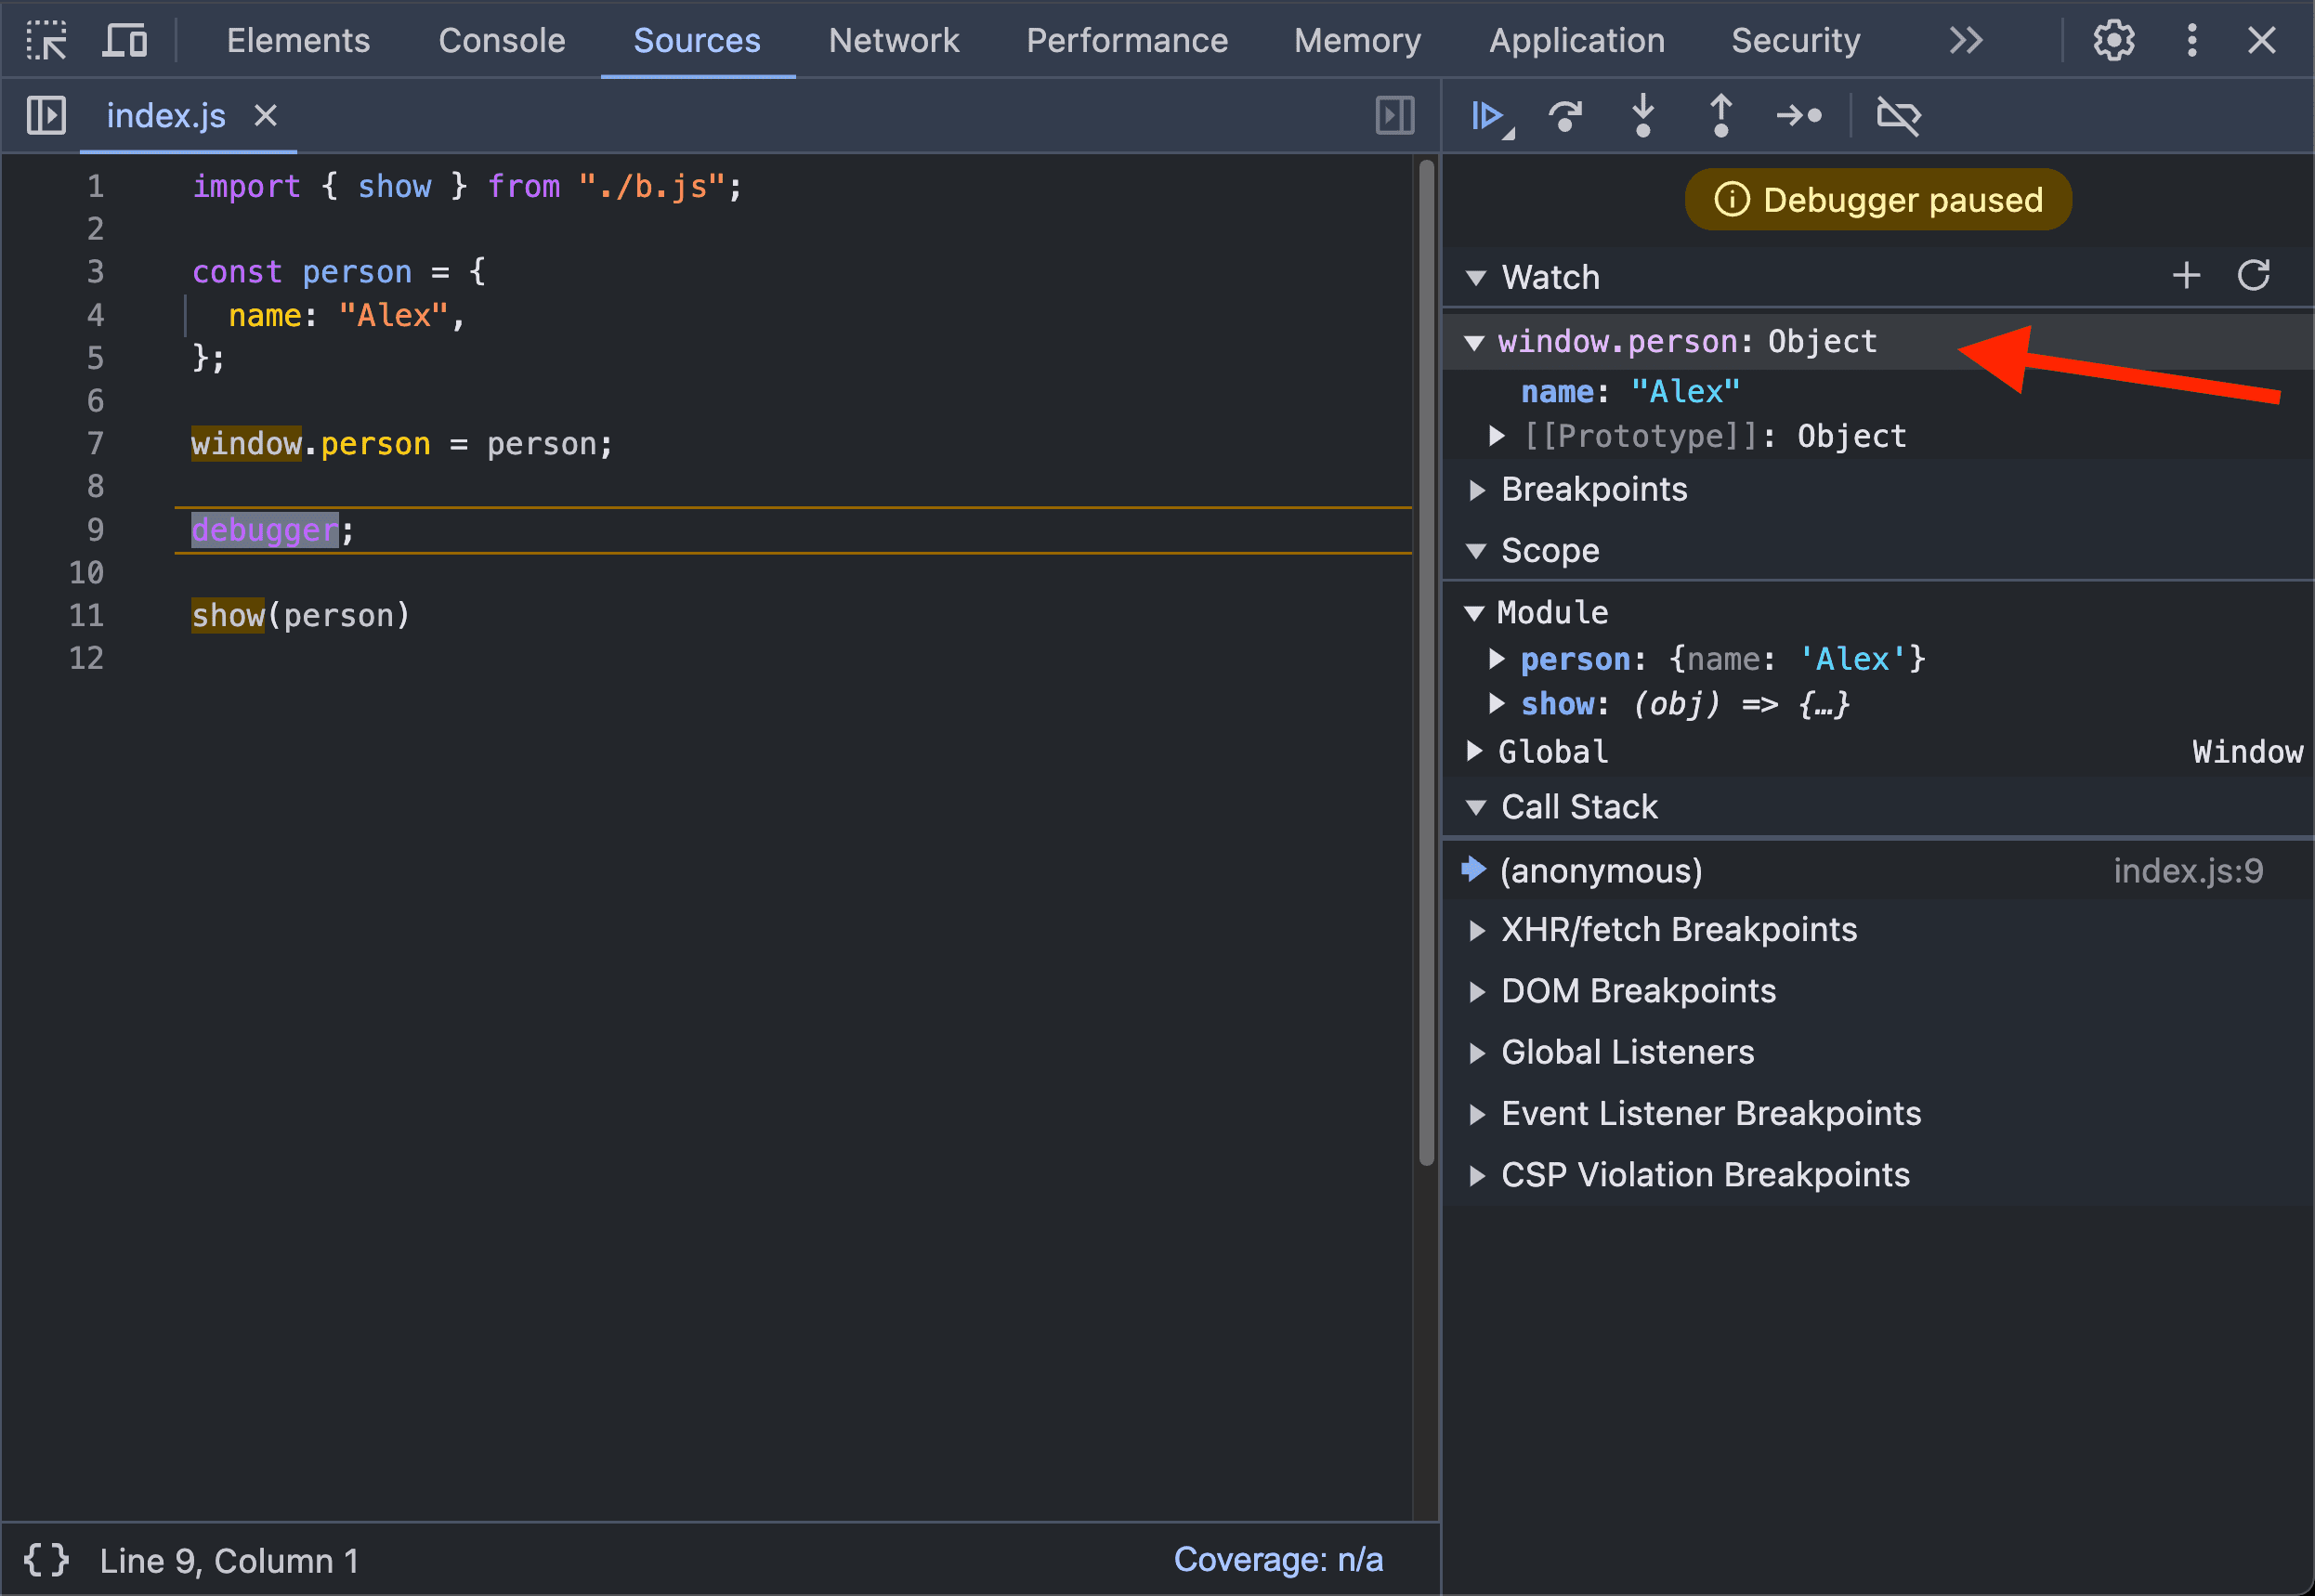2315x1596 pixels.
Task: Open index.js:9 source location link
Action: [x=2188, y=871]
